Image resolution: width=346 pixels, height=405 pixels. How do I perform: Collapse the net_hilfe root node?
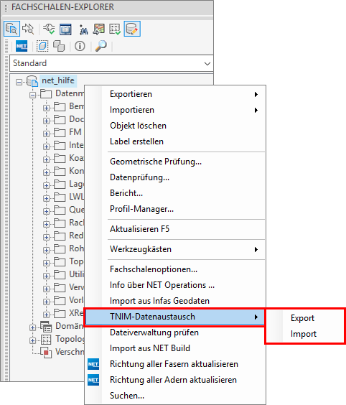[x=19, y=82]
